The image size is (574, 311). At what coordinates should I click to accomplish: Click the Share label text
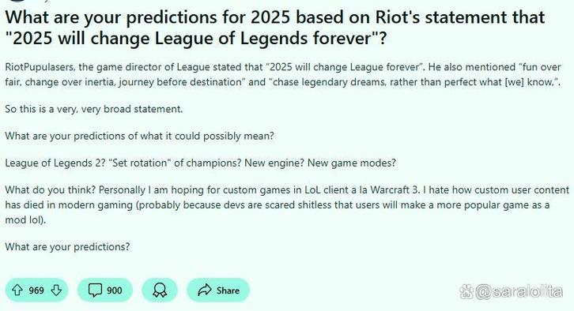(x=228, y=290)
